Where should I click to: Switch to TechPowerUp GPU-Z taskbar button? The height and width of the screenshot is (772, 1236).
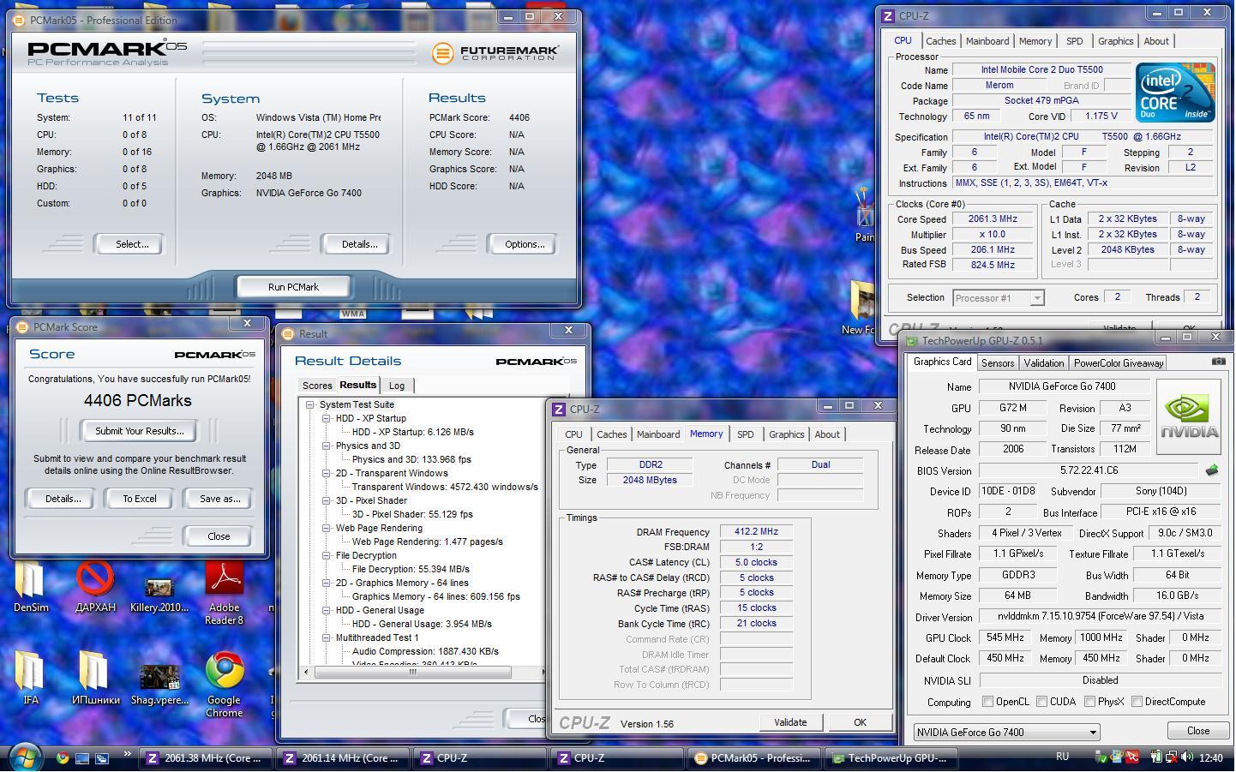click(891, 757)
